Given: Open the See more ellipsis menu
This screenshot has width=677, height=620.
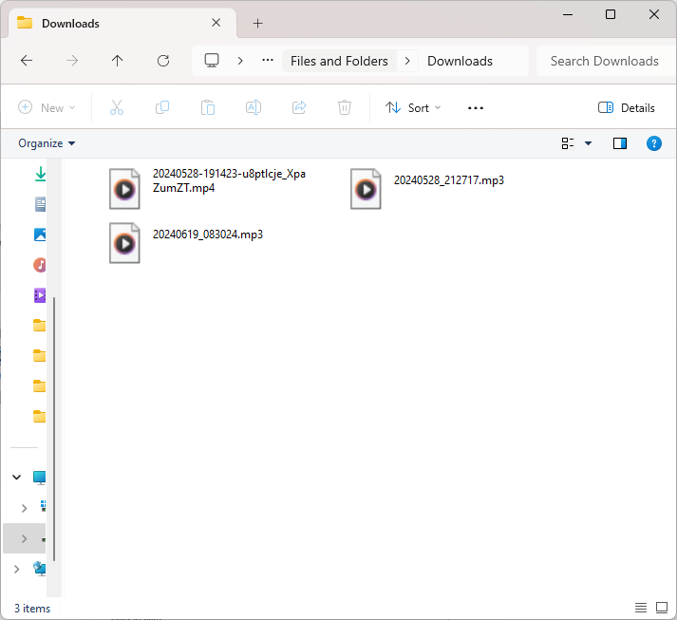Looking at the screenshot, I should coord(476,107).
